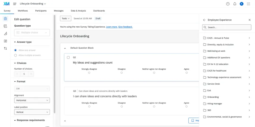Tick the Q2 question checkbox
255x127 pixels.
click(x=68, y=57)
